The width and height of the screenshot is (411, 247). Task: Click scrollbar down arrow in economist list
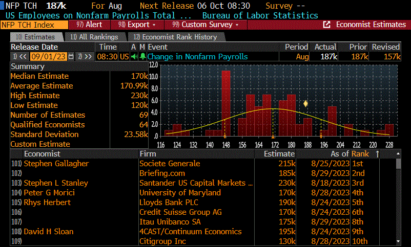point(398,241)
